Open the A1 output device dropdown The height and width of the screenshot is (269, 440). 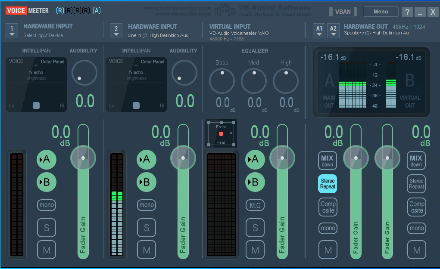319,31
